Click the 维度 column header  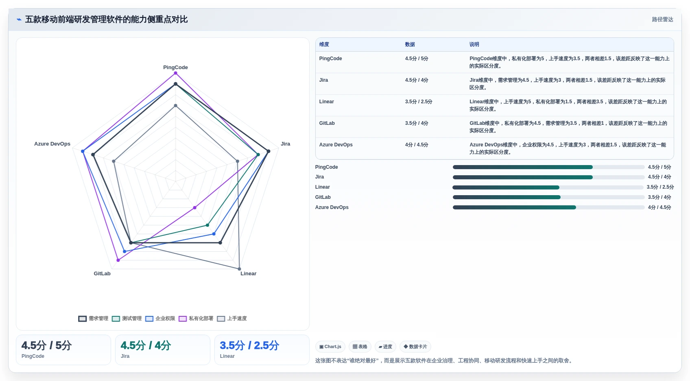324,44
